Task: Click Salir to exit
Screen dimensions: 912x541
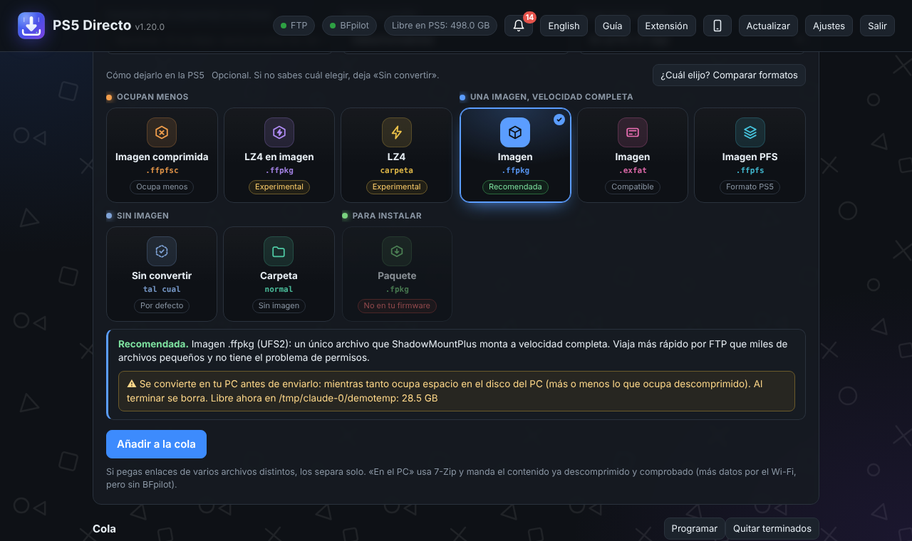Action: (x=877, y=26)
